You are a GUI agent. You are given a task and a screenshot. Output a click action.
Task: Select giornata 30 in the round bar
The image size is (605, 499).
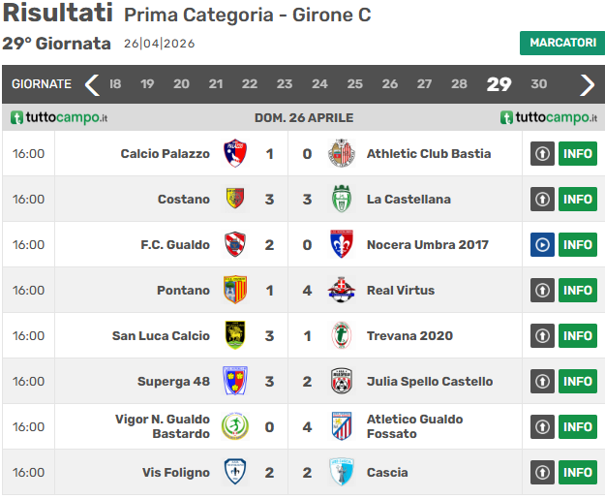click(539, 84)
